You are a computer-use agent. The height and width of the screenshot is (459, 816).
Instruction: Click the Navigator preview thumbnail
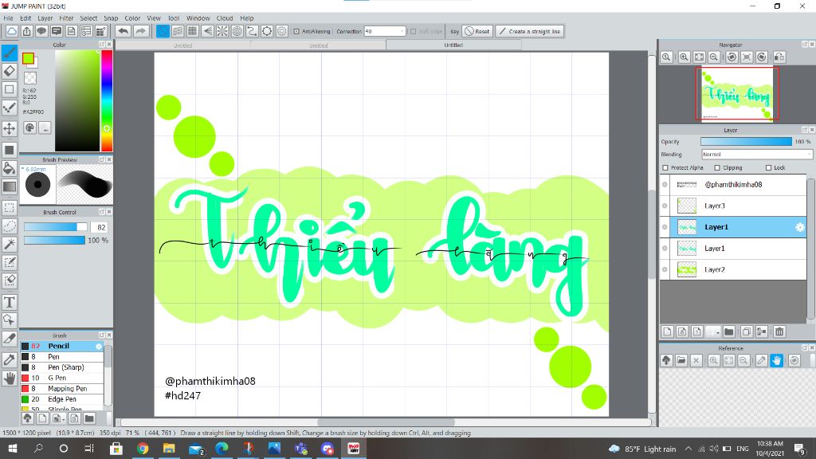(737, 94)
